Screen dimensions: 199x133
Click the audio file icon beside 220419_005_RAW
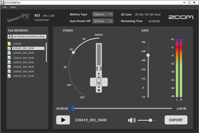[x=9, y=67]
